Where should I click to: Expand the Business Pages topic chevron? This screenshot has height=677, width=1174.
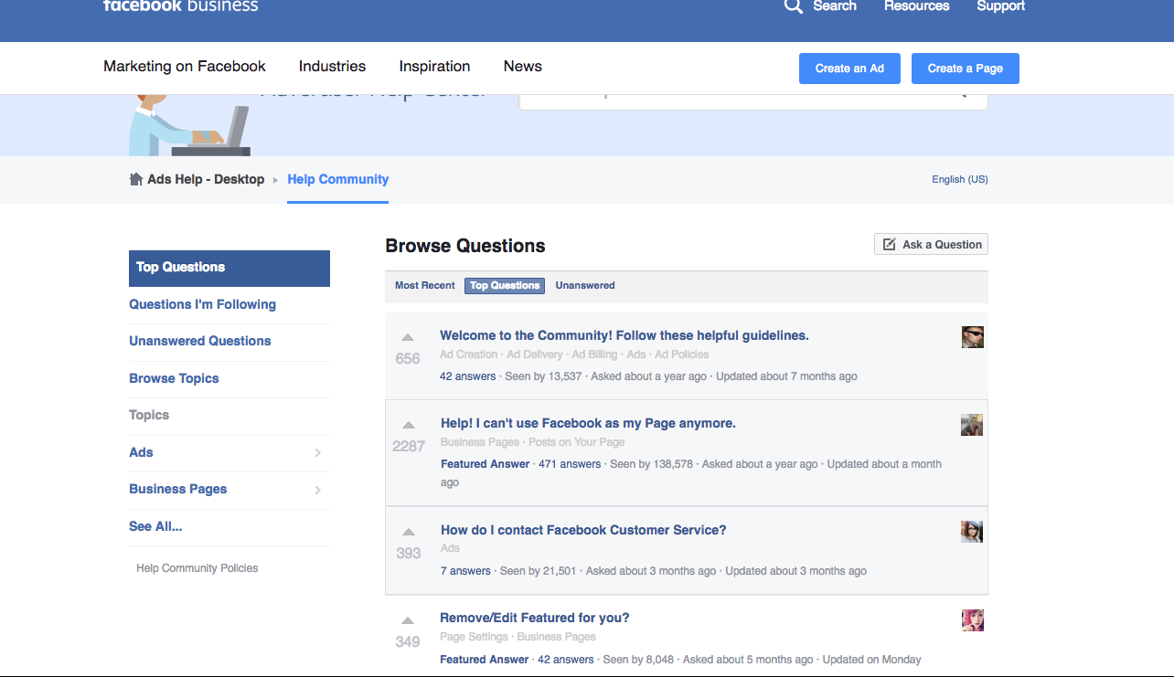(x=317, y=490)
